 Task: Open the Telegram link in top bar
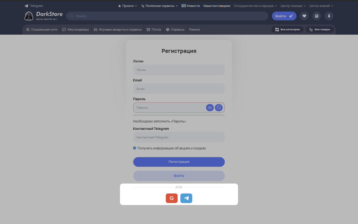point(34,6)
